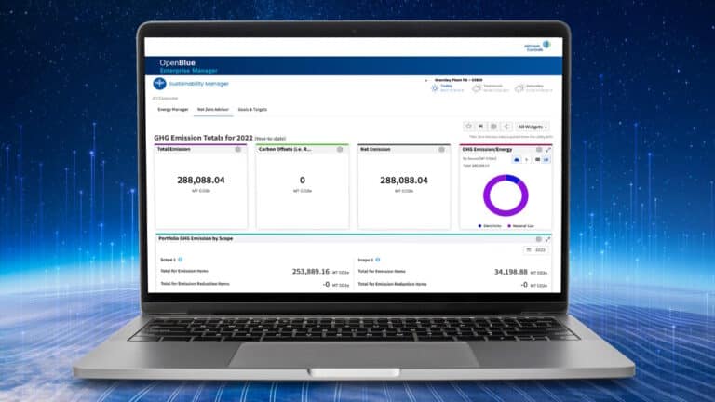Click Scope 2 info icon
715x402 pixels.
click(378, 260)
